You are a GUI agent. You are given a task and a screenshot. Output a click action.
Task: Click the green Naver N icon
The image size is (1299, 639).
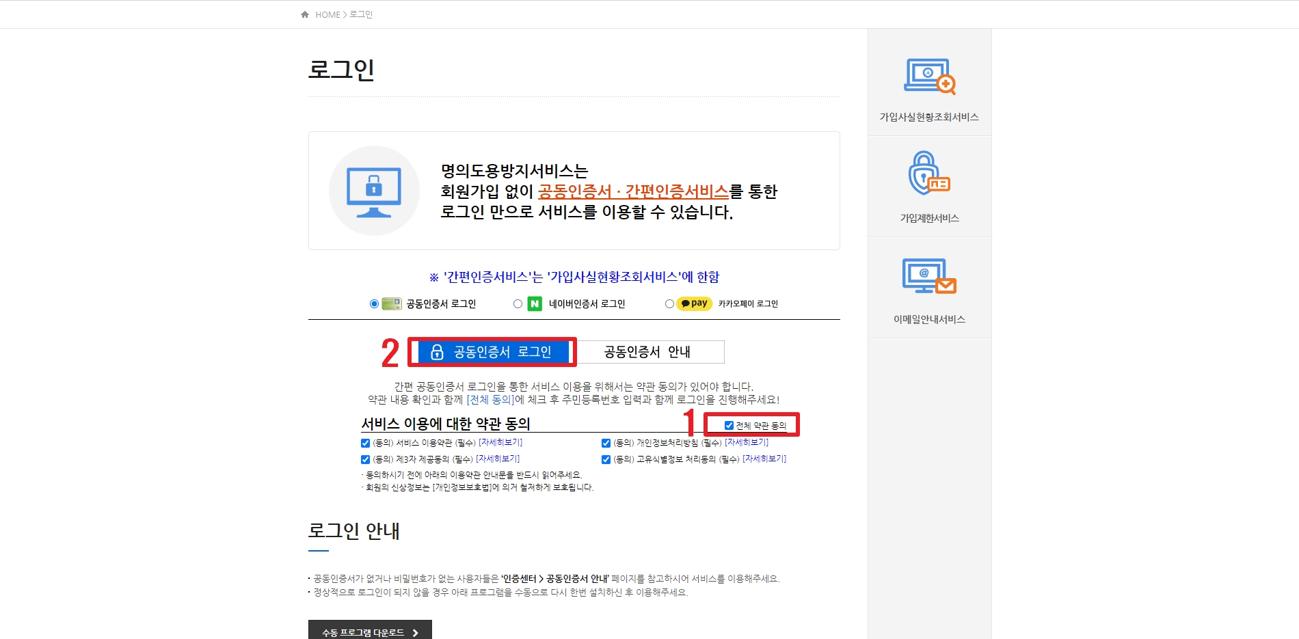point(535,303)
